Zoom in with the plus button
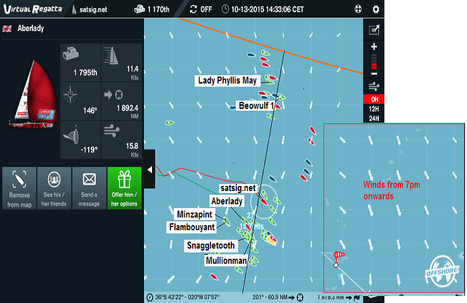467x303 pixels. [374, 47]
